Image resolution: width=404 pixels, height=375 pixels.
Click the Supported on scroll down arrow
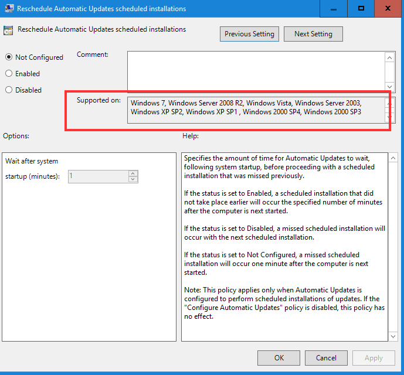point(389,117)
